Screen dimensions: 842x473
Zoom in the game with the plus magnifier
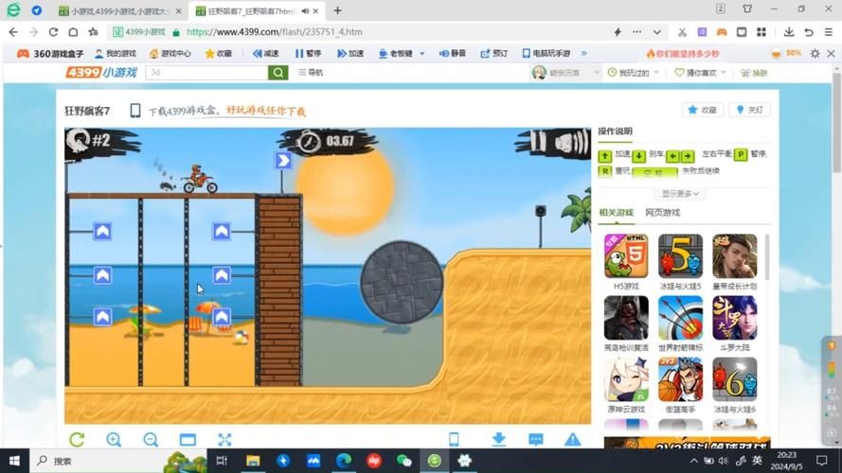coord(114,440)
